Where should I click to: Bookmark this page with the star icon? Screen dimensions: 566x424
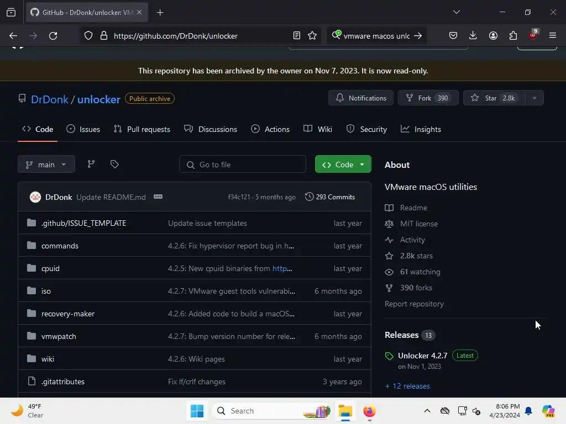tap(312, 36)
